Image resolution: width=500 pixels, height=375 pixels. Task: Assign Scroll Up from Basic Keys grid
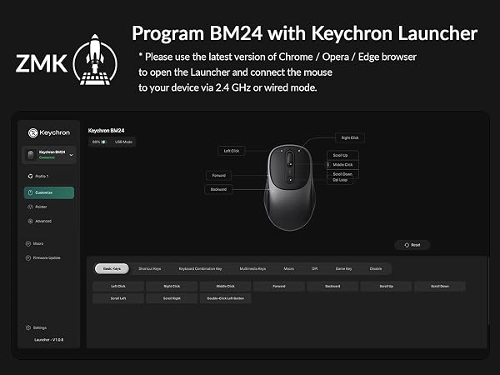point(386,287)
